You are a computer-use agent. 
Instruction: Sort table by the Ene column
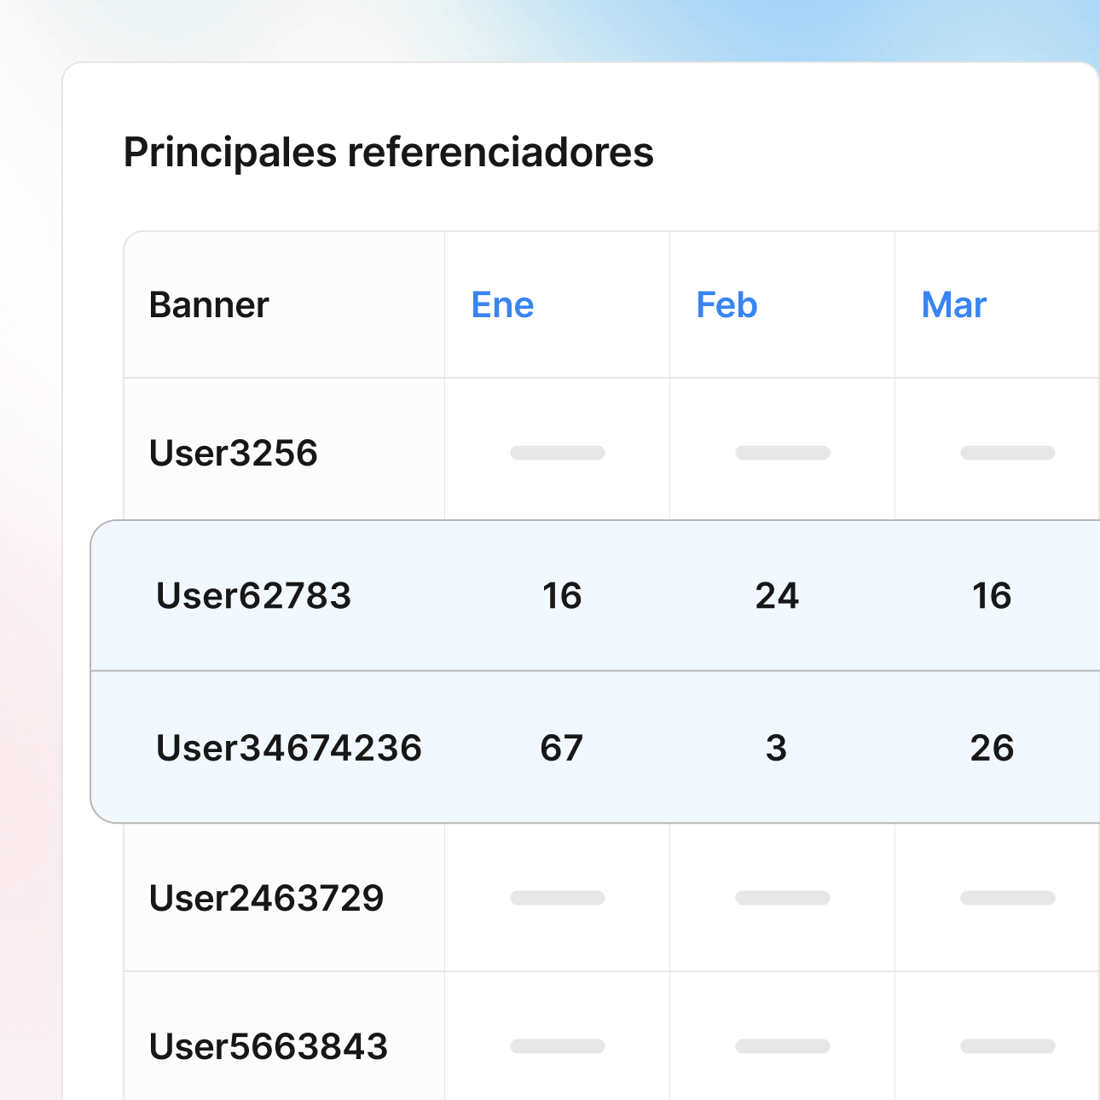502,304
